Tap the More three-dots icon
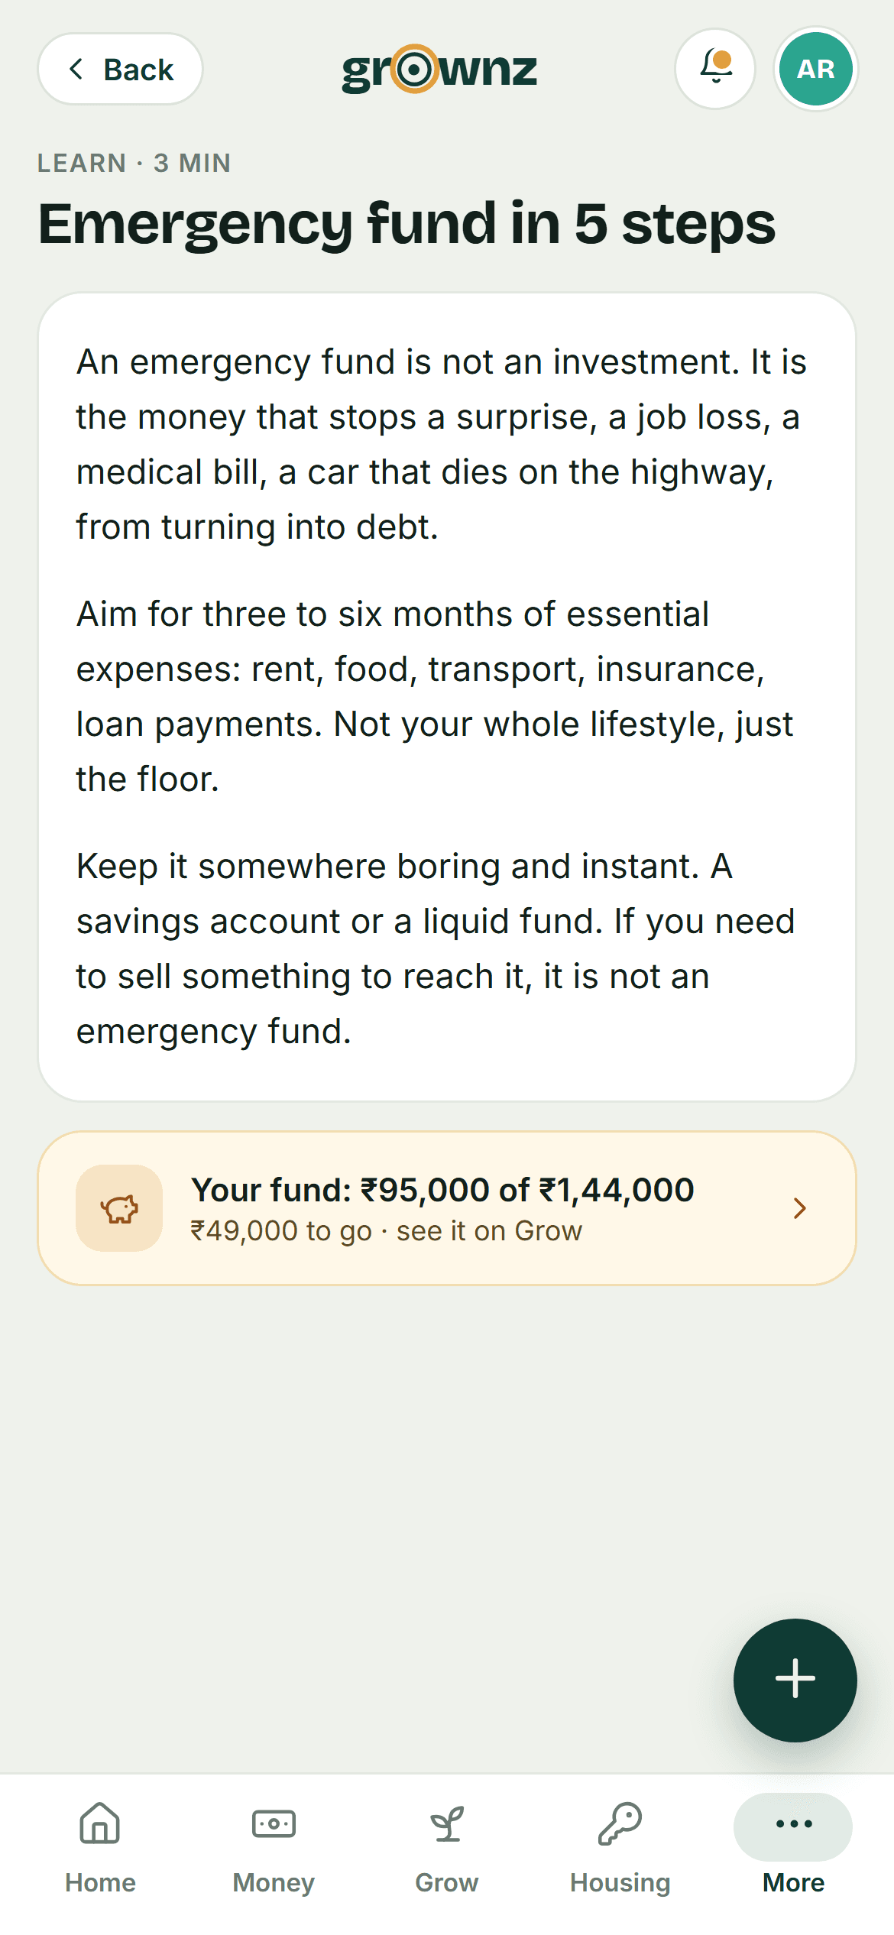The height and width of the screenshot is (1935, 894). (x=793, y=1825)
